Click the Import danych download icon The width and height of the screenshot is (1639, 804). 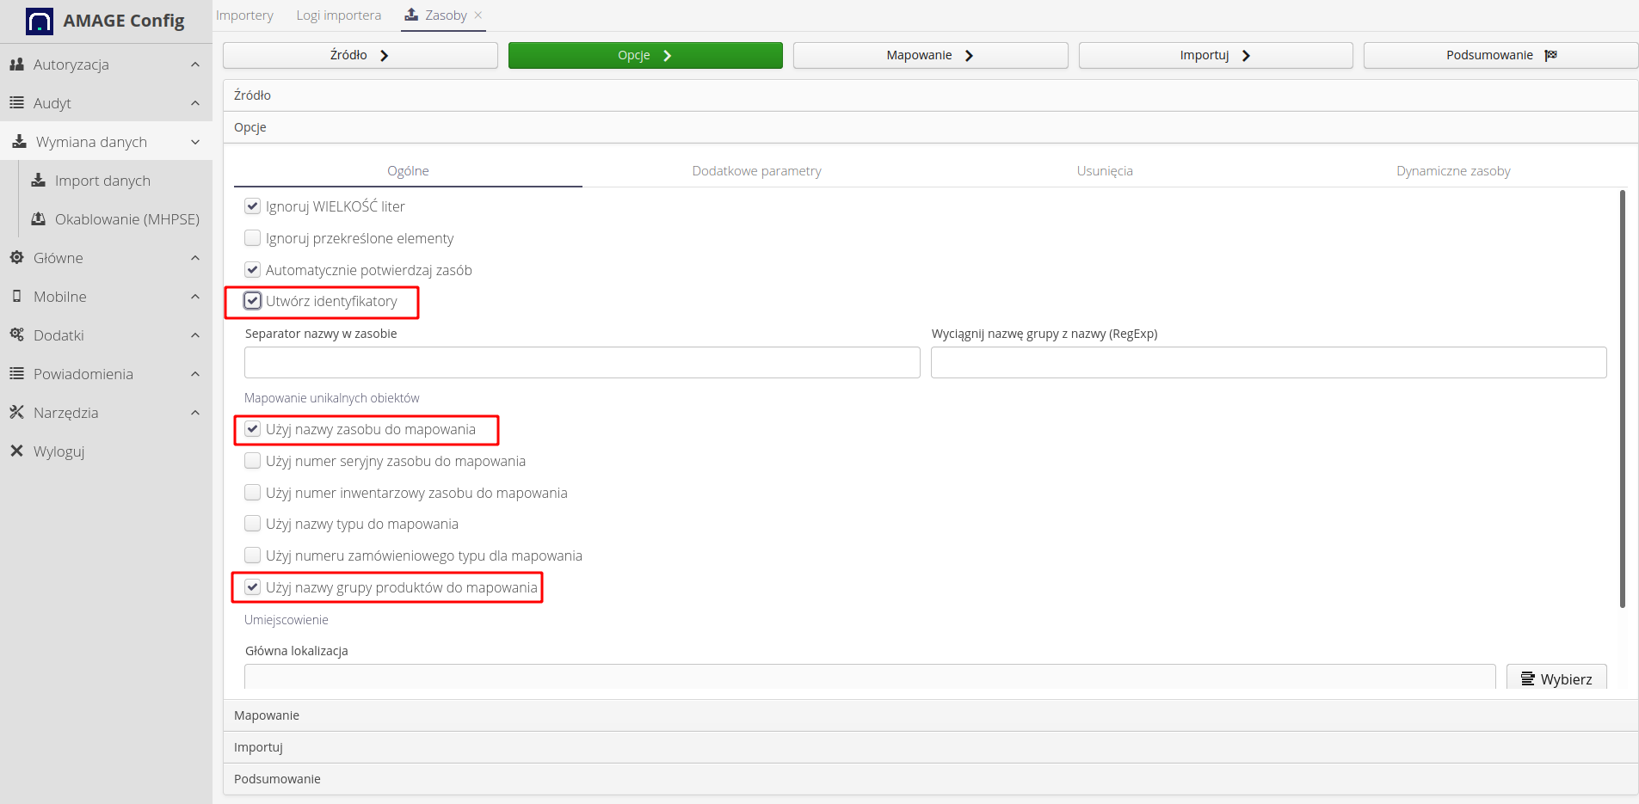(38, 181)
